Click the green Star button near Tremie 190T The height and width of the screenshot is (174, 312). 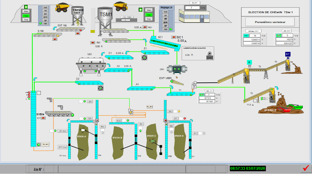click(x=26, y=16)
